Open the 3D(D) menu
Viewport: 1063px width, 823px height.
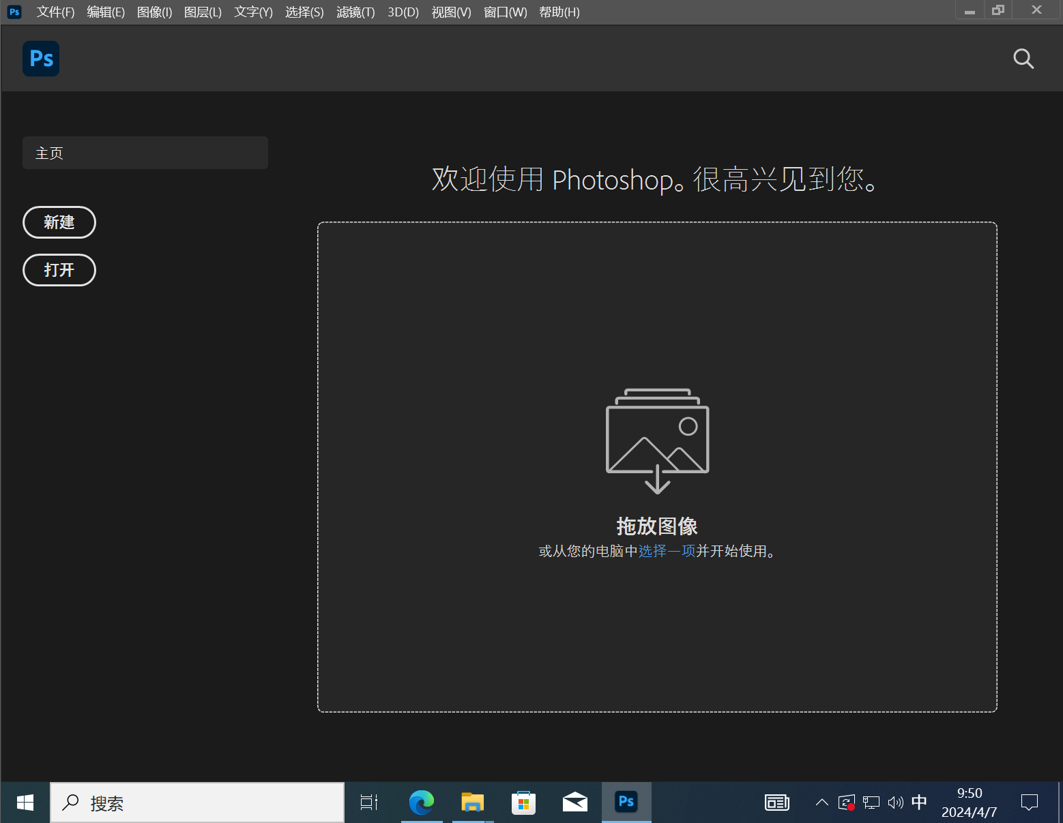(403, 12)
